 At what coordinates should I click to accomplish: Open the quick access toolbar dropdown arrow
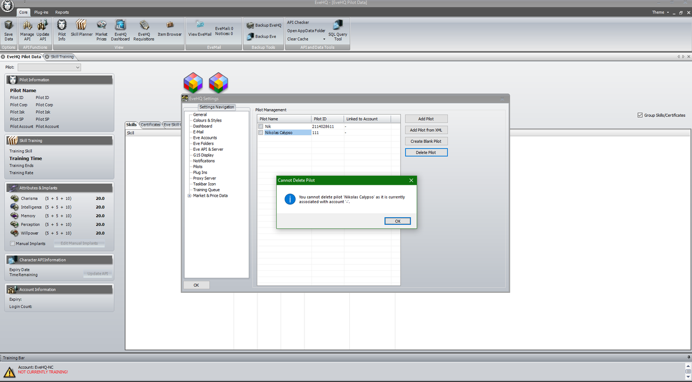click(24, 3)
